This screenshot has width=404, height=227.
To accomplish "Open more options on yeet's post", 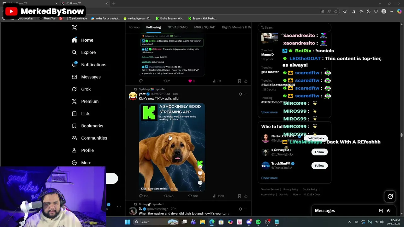I will [246, 94].
